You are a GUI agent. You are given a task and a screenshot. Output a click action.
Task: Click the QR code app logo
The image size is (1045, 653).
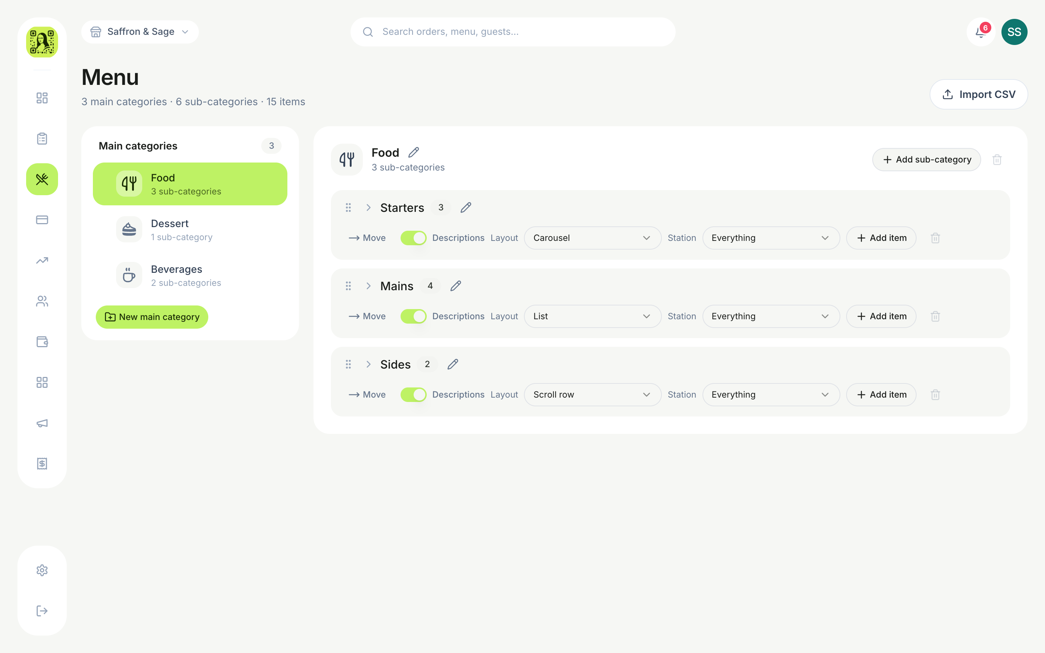click(x=42, y=42)
